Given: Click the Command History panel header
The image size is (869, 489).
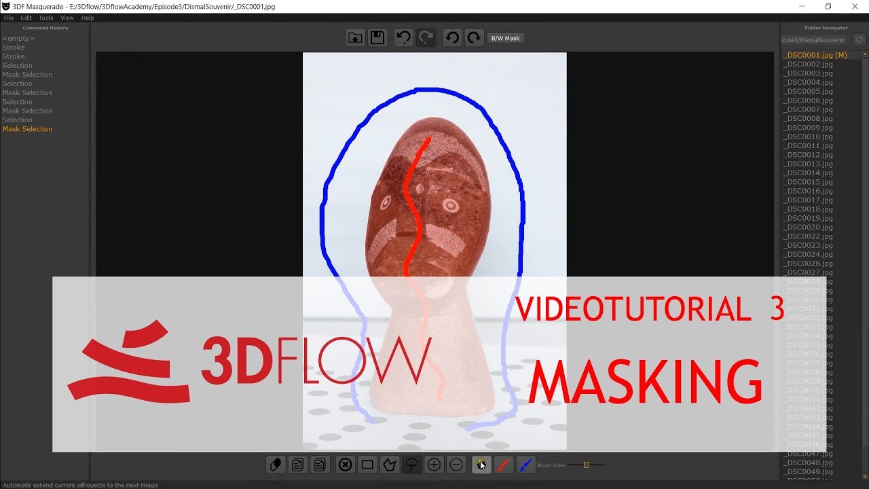Looking at the screenshot, I should [45, 28].
